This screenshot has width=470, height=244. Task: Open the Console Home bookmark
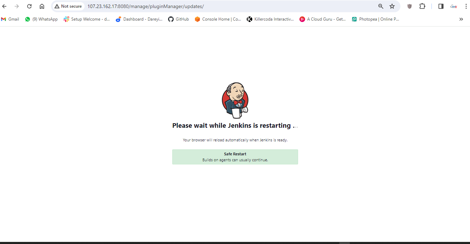click(x=218, y=19)
